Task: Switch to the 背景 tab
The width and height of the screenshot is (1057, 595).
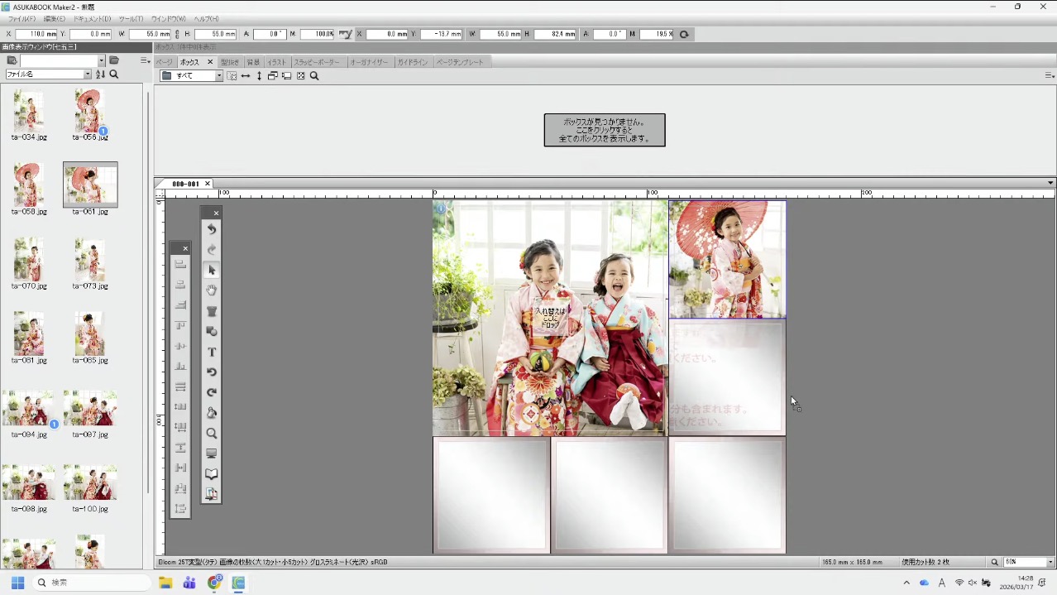Action: tap(253, 62)
